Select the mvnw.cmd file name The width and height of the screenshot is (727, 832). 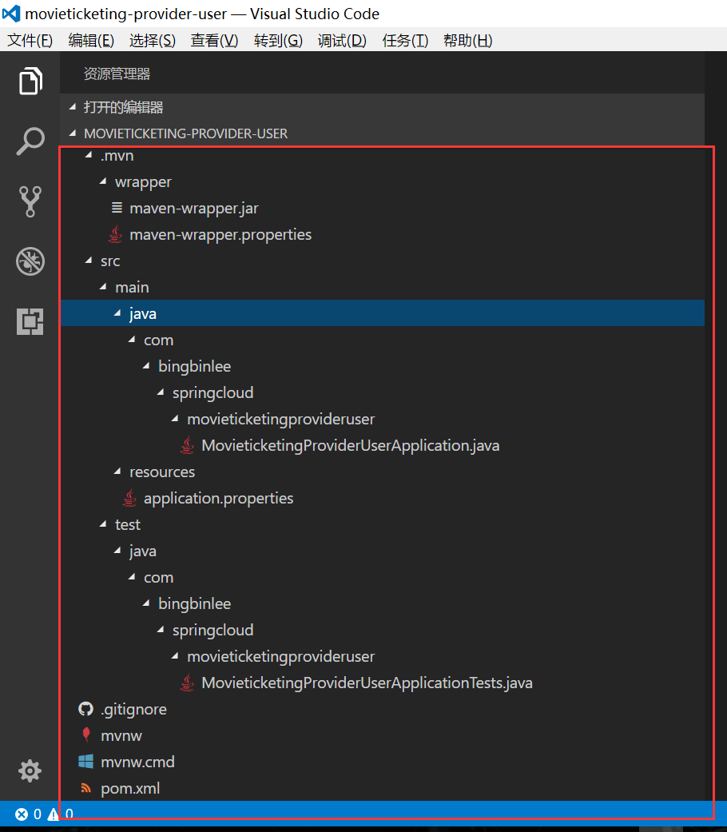(138, 762)
